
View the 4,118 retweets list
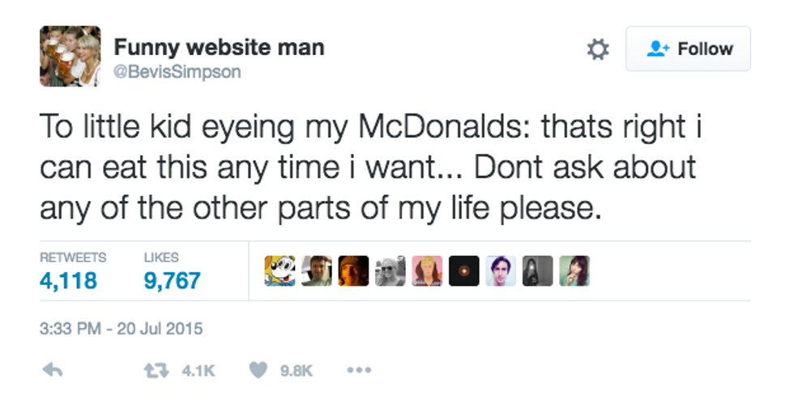pos(68,281)
